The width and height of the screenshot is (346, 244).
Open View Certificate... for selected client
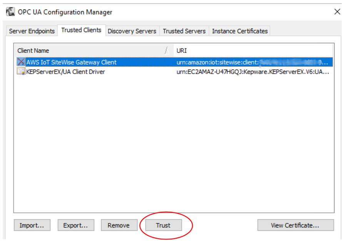295,225
